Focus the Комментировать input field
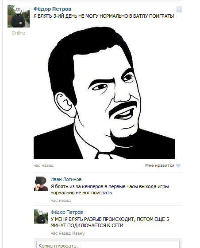This screenshot has width=200, height=248. pos(108,245)
